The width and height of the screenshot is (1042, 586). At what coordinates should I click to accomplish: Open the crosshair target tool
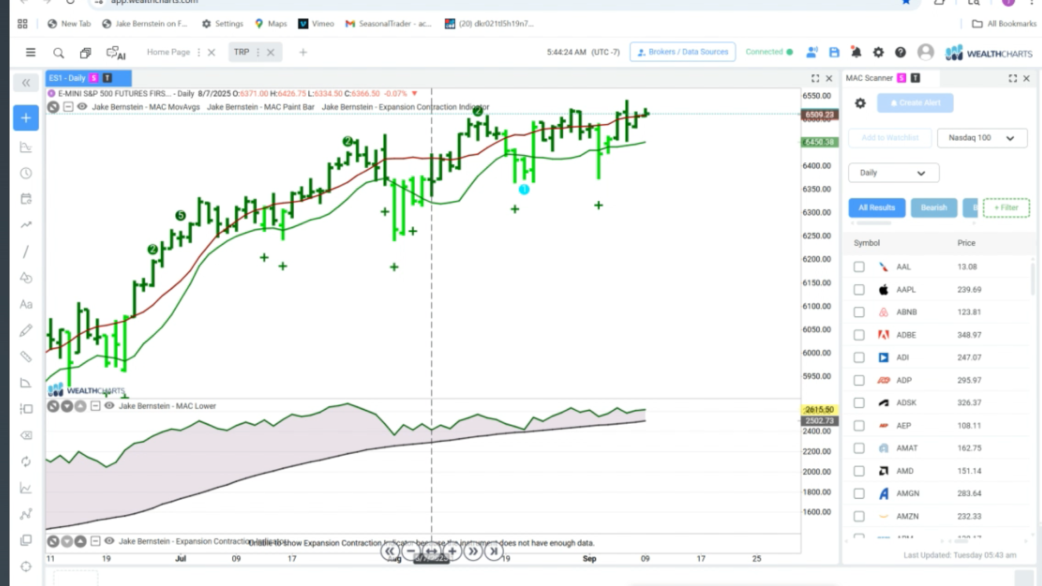(x=26, y=566)
